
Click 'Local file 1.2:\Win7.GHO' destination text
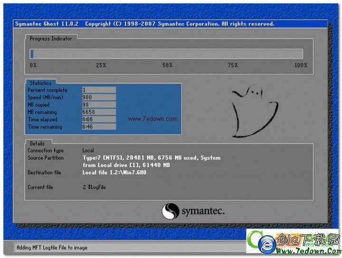point(114,173)
